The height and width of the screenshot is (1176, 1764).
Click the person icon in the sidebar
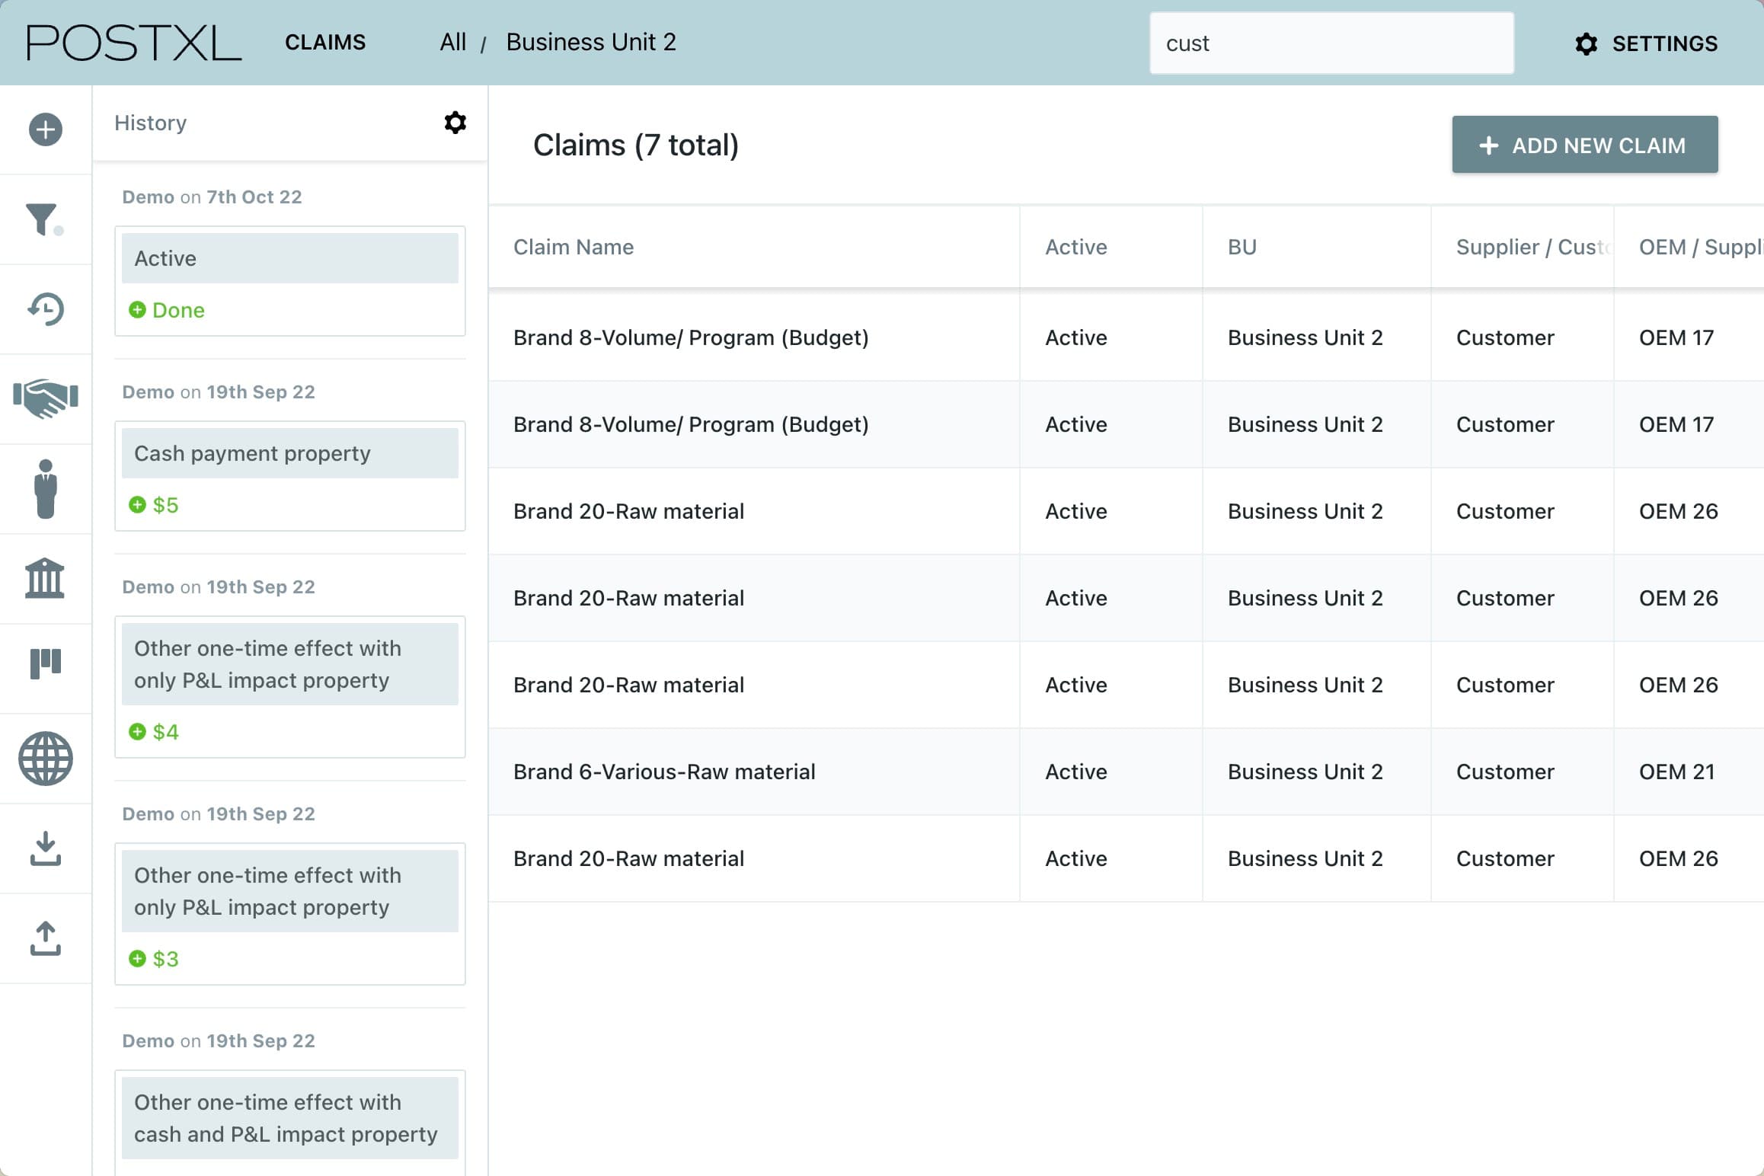pyautogui.click(x=46, y=488)
